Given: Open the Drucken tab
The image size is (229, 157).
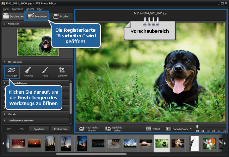Looking at the screenshot, I should coord(61,16).
